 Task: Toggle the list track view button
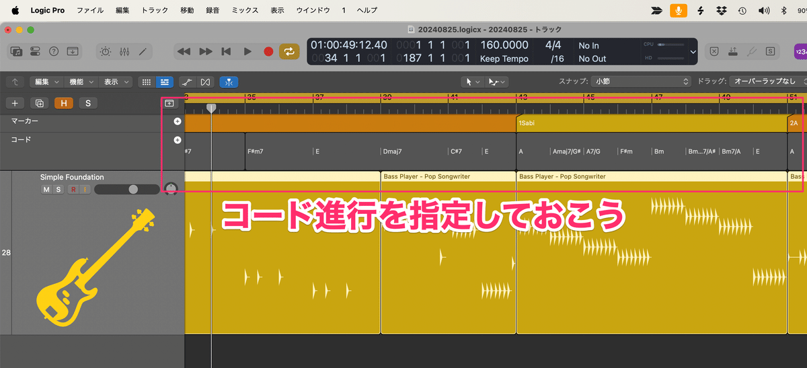point(164,81)
